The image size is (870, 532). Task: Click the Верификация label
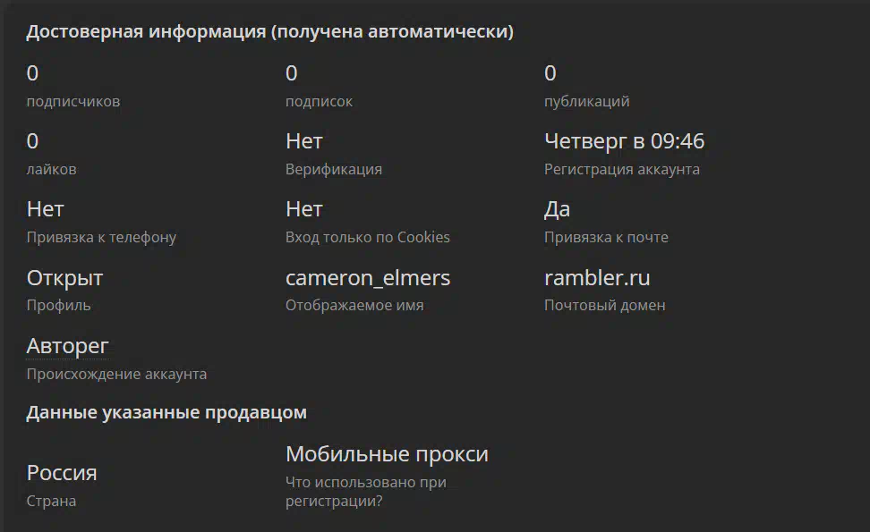point(334,170)
